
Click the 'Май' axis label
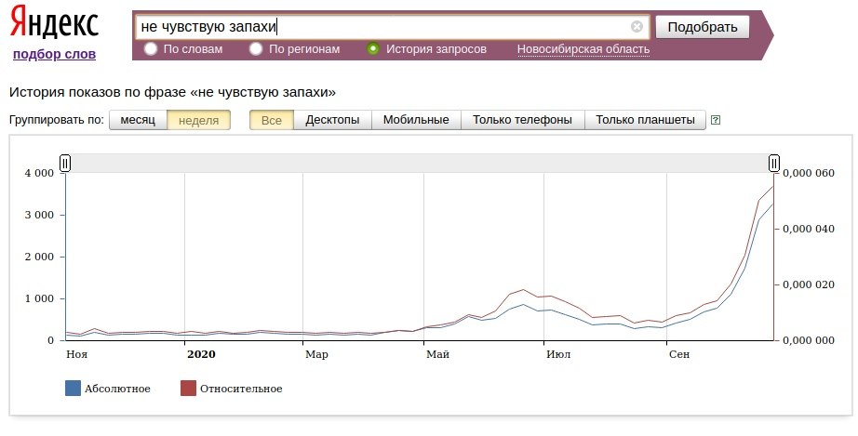[437, 354]
